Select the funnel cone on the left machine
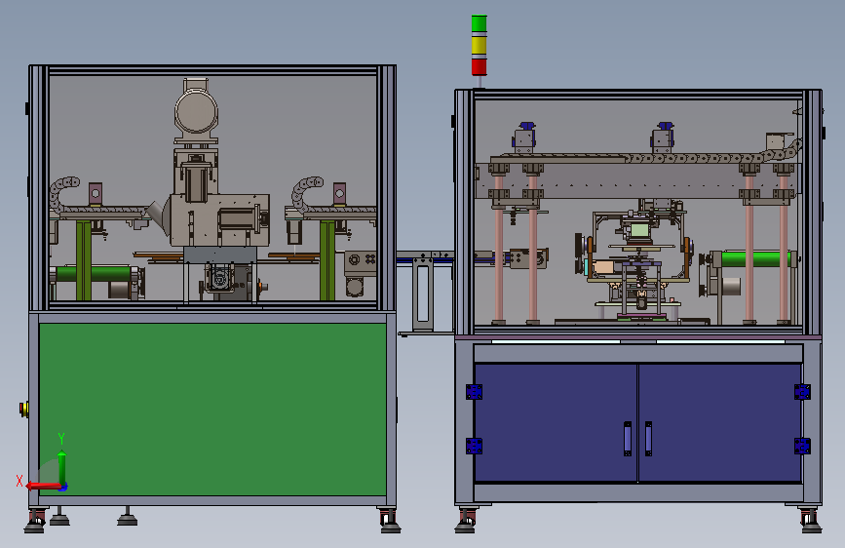 click(158, 217)
